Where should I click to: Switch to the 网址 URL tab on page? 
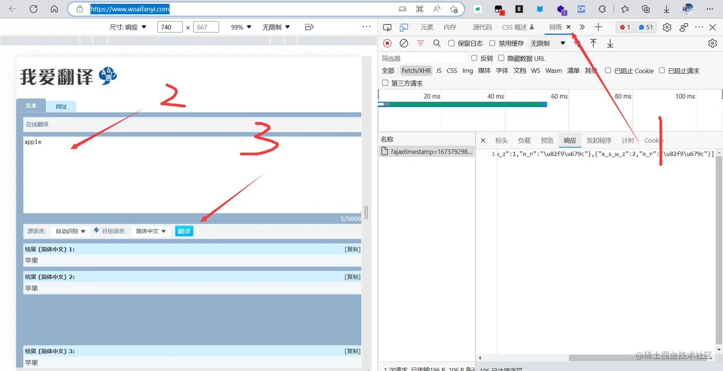(x=61, y=106)
